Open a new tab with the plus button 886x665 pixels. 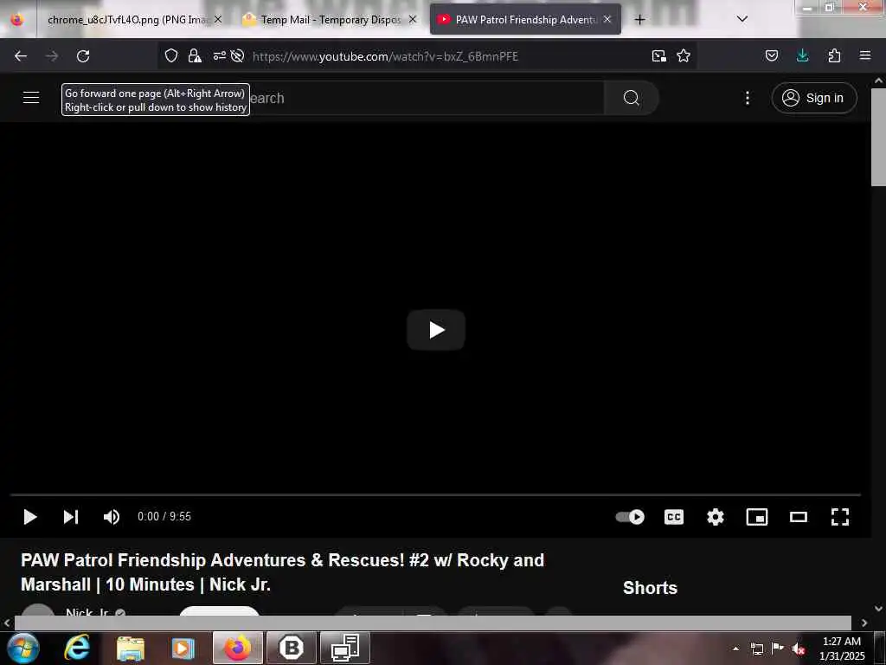pyautogui.click(x=639, y=20)
